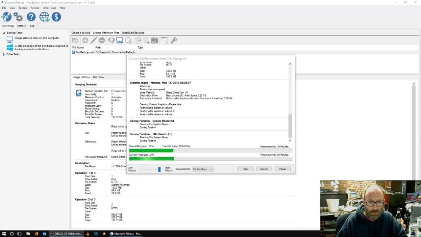Click the Windows logo backup task icon
This screenshot has height=237, width=421.
pyautogui.click(x=10, y=48)
